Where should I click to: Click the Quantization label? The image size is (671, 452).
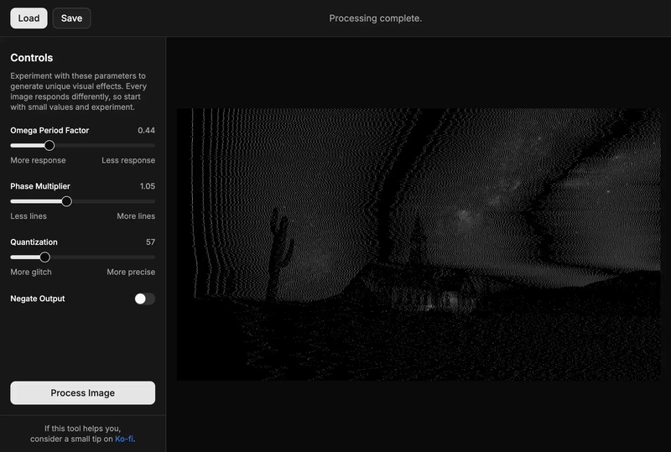[34, 242]
